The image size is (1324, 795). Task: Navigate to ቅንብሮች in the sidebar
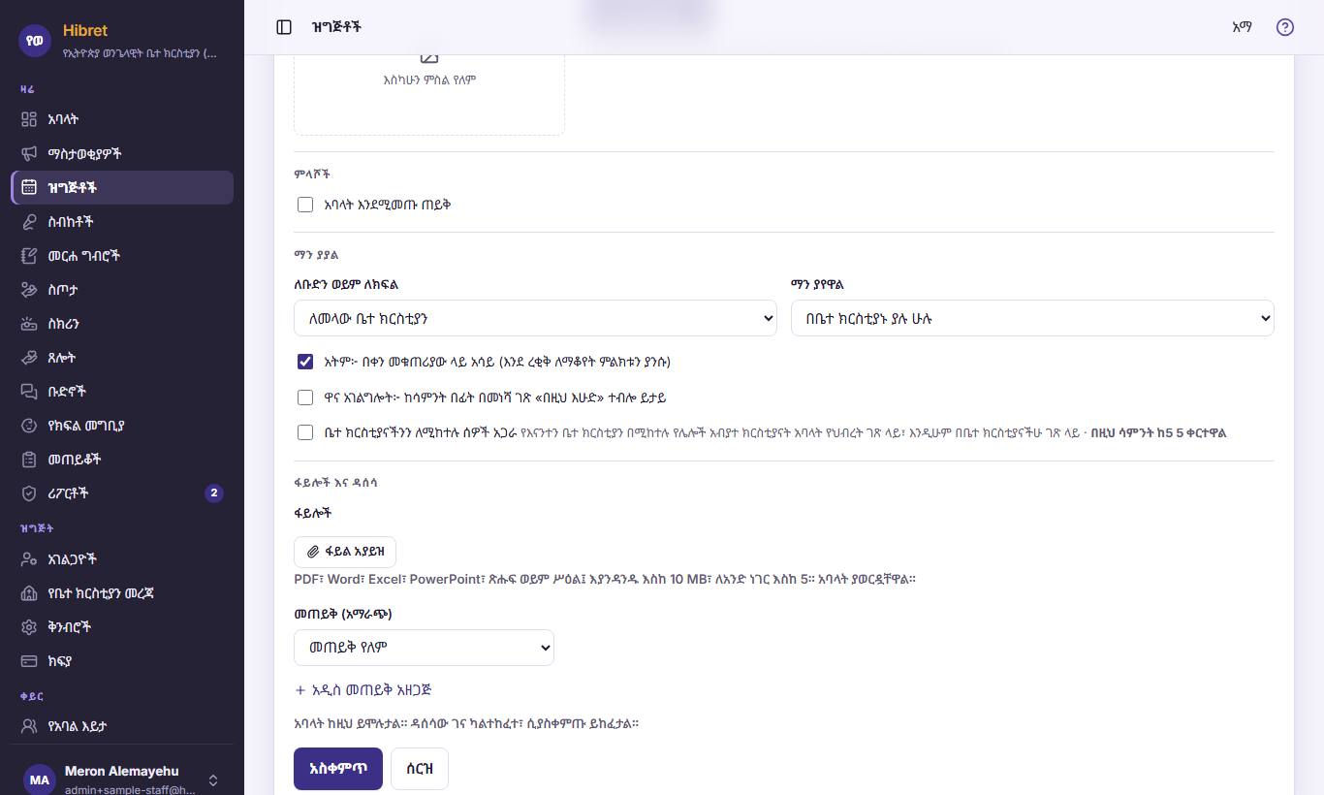click(x=122, y=627)
